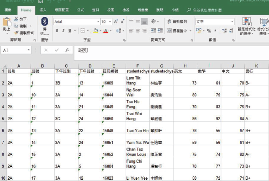Image resolution: width=269 pixels, height=181 pixels.
Task: Open the font size 10 dropdown
Action: pos(110,21)
